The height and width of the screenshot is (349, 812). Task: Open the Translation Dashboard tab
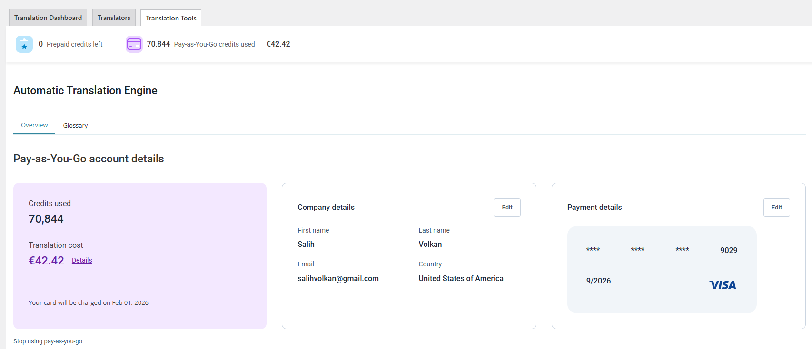[48, 18]
